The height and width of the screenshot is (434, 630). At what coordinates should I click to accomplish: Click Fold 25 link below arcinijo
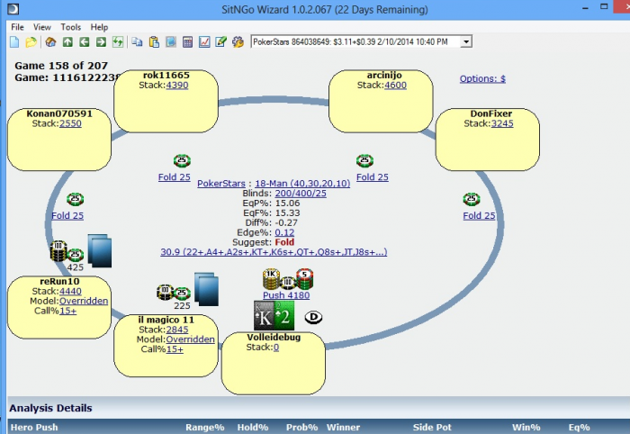[x=373, y=177]
